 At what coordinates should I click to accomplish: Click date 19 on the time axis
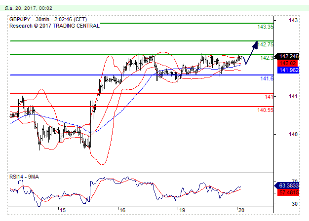(182, 210)
